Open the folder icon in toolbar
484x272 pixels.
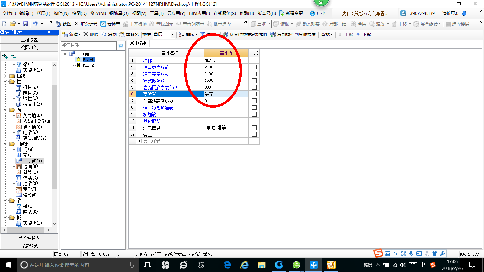[x=13, y=24]
